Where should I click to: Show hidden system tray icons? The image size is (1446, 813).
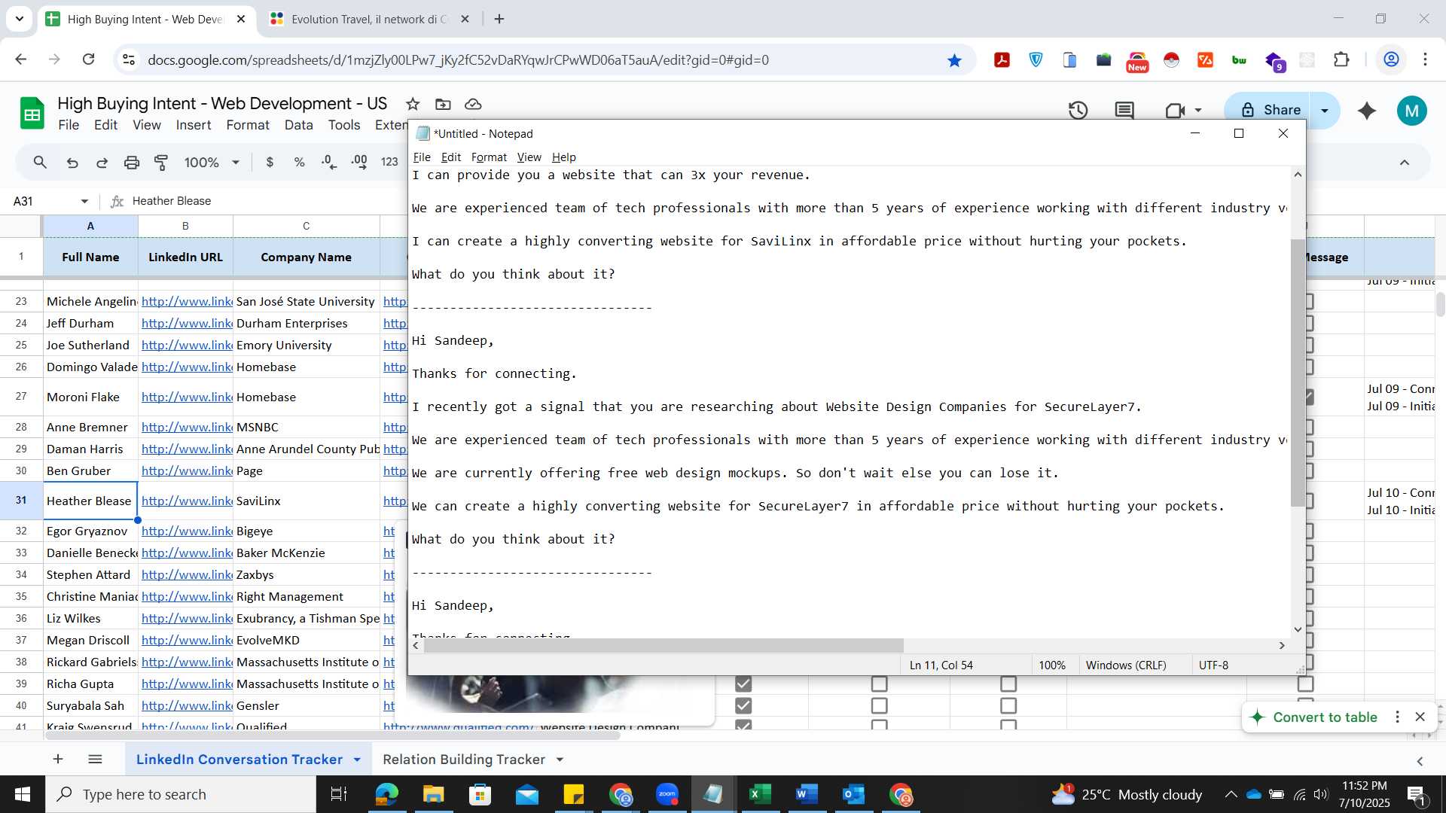(x=1231, y=794)
